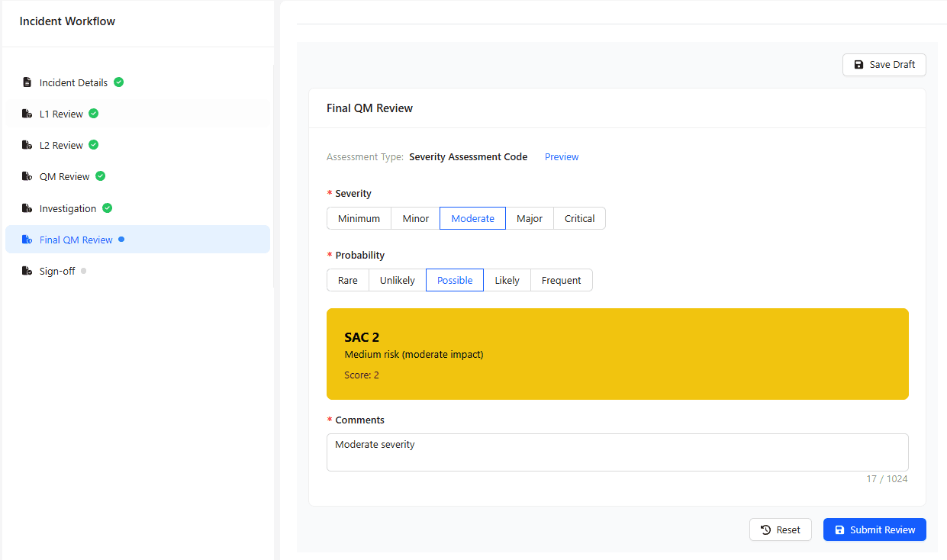Open the assessment Preview link
This screenshot has width=947, height=560.
[x=561, y=156]
